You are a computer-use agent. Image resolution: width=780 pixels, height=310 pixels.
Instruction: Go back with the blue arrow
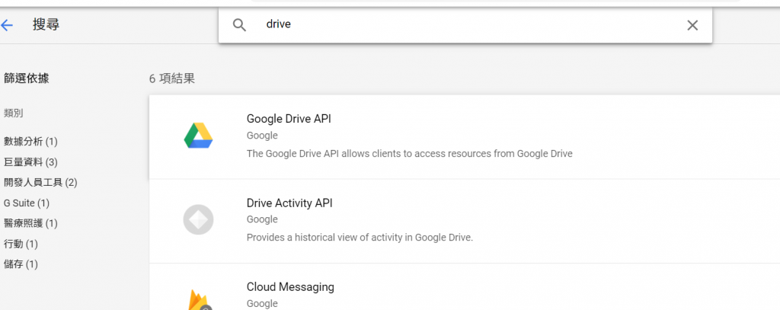pyautogui.click(x=7, y=25)
